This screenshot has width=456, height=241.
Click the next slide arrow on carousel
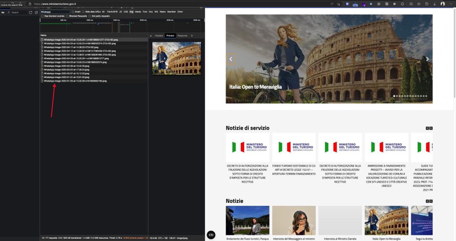[427, 59]
